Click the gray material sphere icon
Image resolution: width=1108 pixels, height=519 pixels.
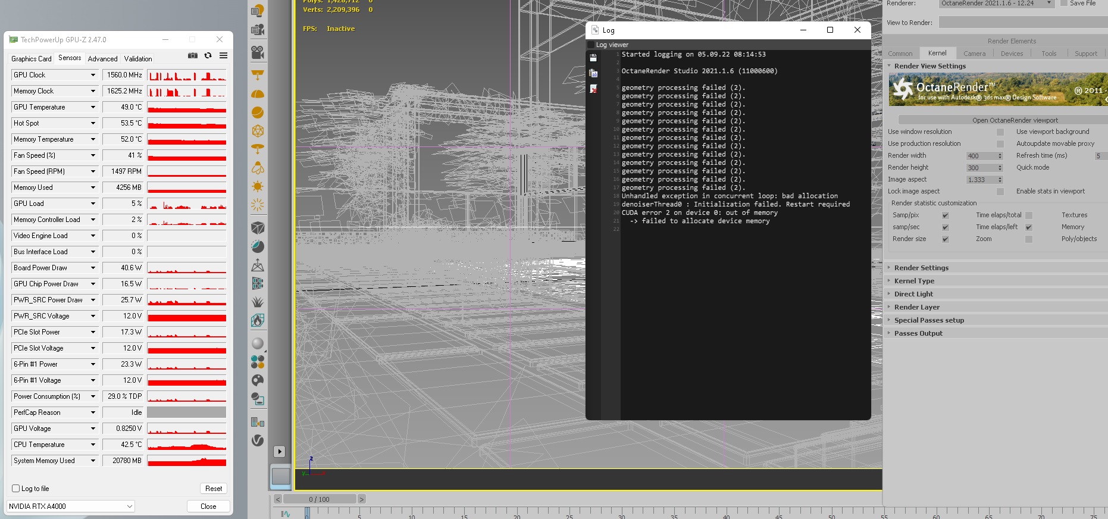pos(258,343)
